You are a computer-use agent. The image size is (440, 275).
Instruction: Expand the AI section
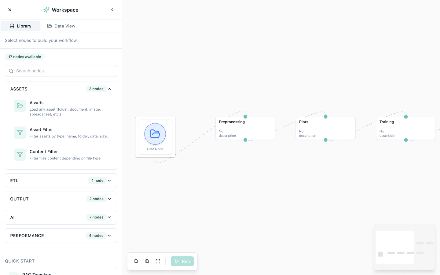click(x=61, y=217)
